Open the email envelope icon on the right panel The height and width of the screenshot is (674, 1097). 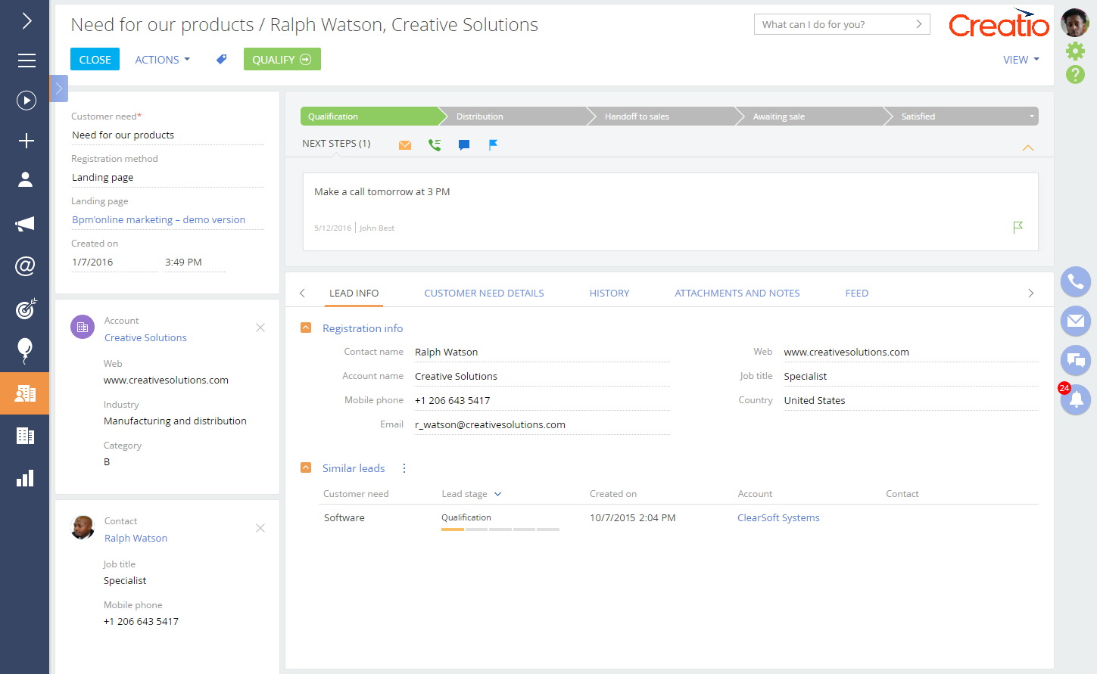coord(1076,321)
